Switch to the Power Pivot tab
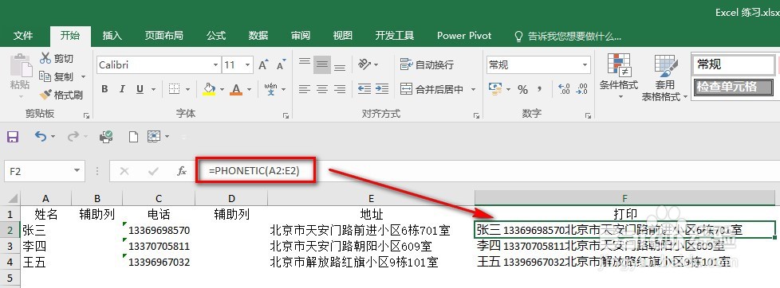780x288 pixels. tap(464, 36)
